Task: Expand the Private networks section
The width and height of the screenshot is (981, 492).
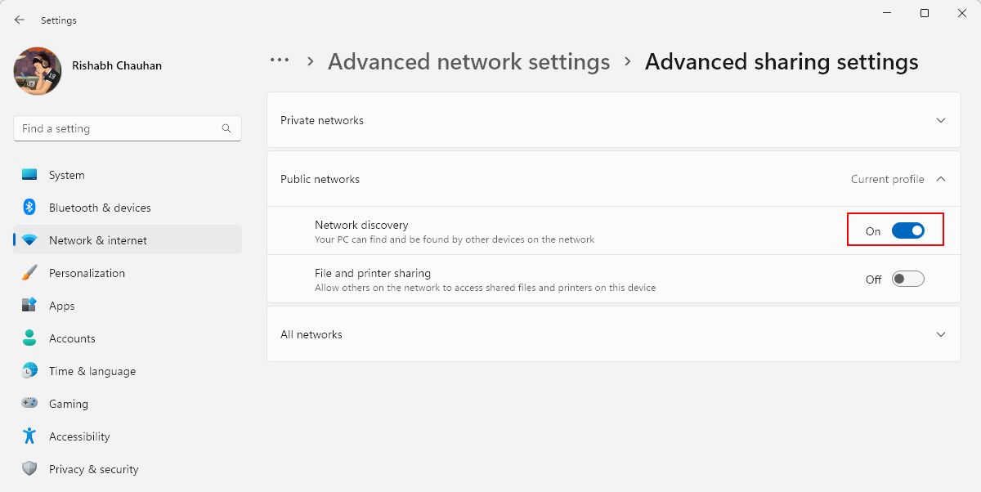Action: 614,120
